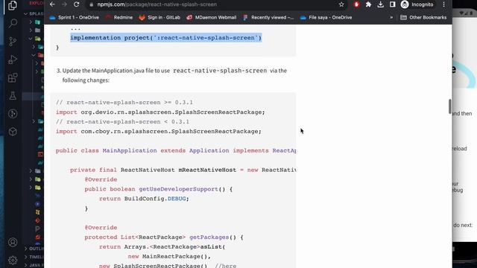477x268 pixels.
Task: Open the Chrome downloads
Action: pos(380,4)
